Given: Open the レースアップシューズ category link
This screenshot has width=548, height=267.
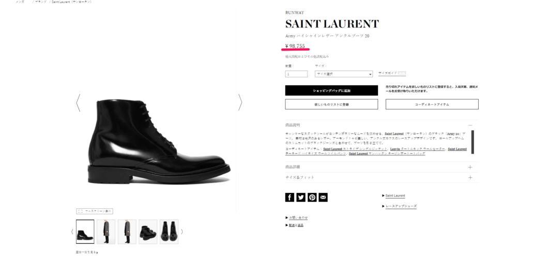Looking at the screenshot, I should coord(401,206).
